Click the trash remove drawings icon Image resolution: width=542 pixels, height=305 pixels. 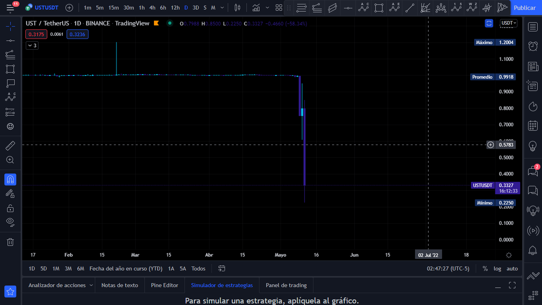[10, 242]
